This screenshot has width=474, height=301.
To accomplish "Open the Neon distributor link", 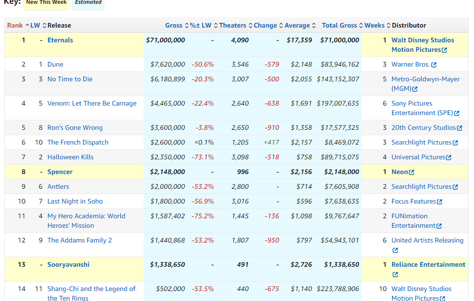I will click(400, 172).
